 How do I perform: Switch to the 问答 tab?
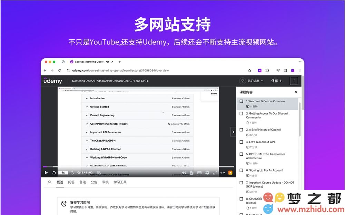pos(71,182)
